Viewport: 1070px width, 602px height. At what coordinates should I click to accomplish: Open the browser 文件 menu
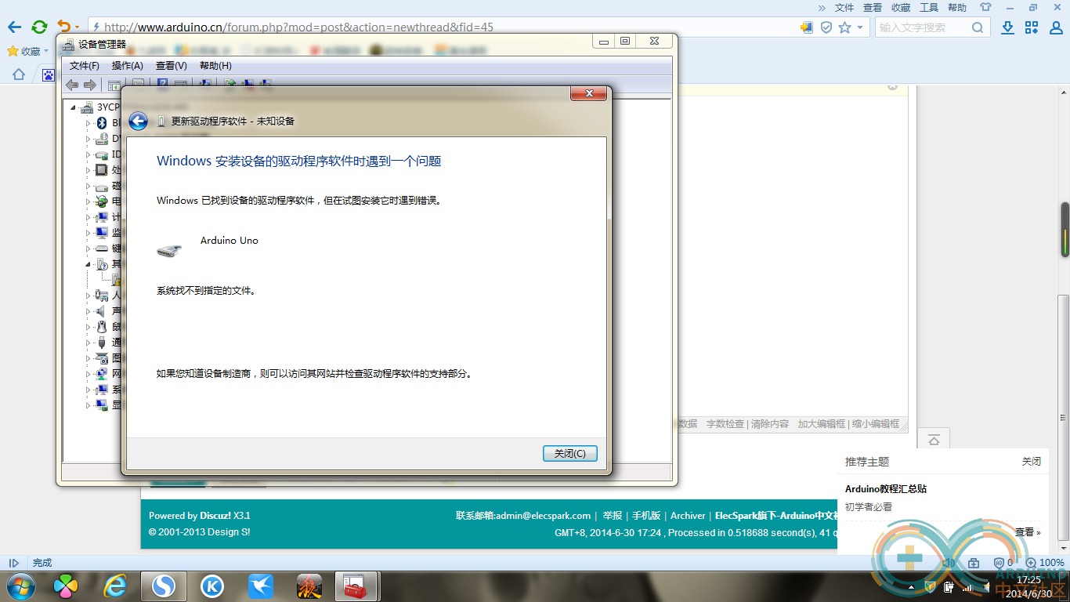[x=844, y=7]
